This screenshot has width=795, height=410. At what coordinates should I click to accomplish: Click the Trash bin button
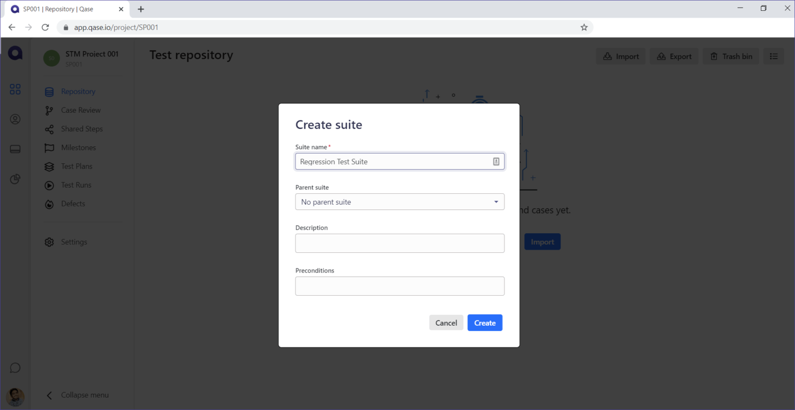[x=731, y=56]
